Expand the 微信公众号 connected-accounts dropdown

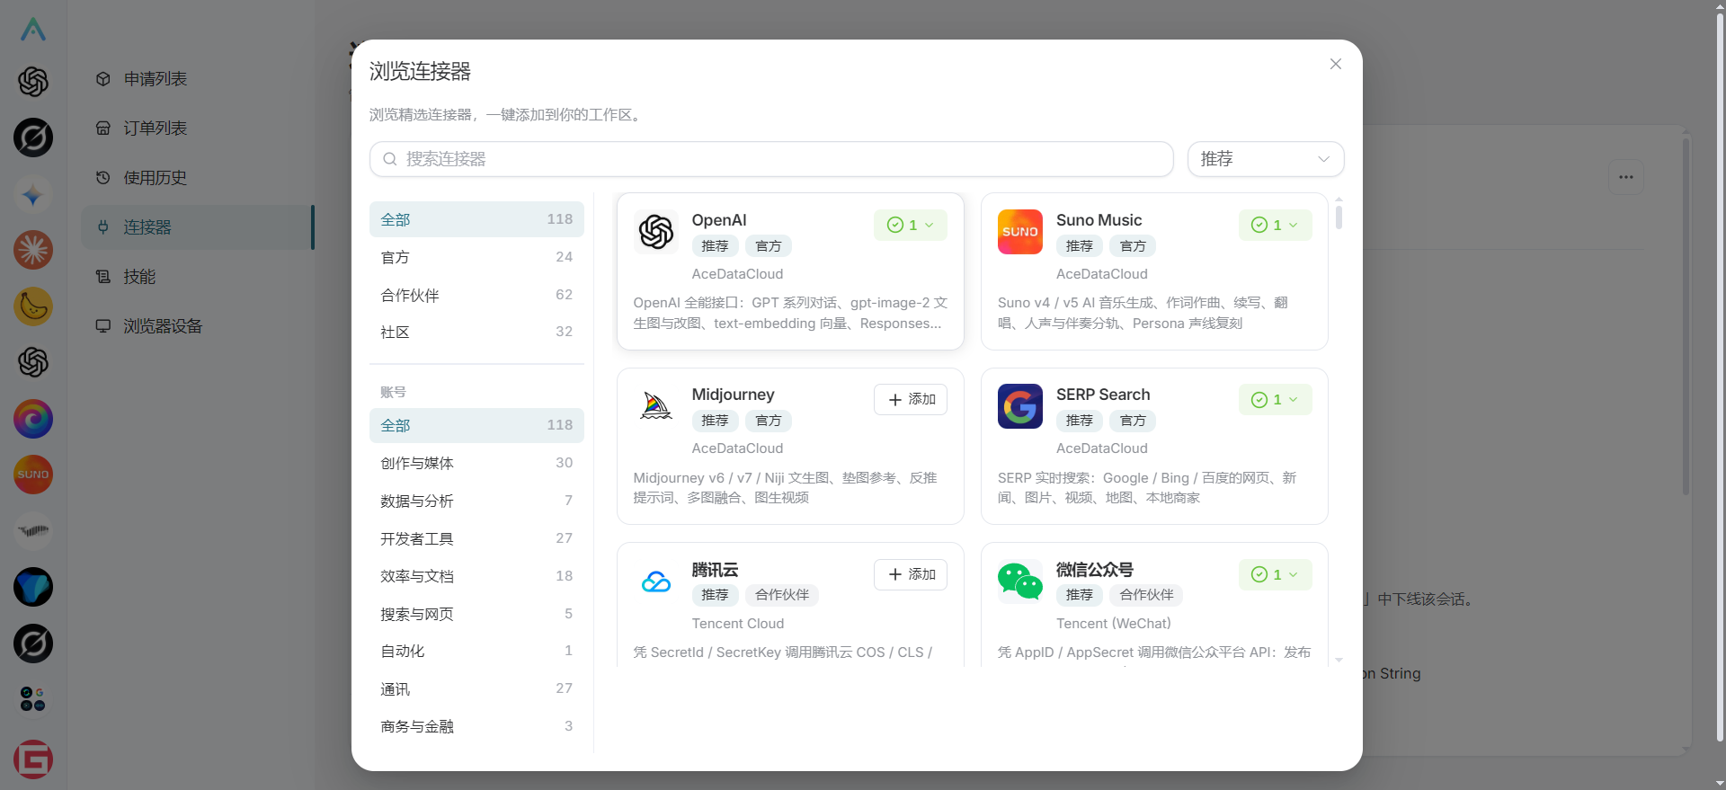(1276, 574)
